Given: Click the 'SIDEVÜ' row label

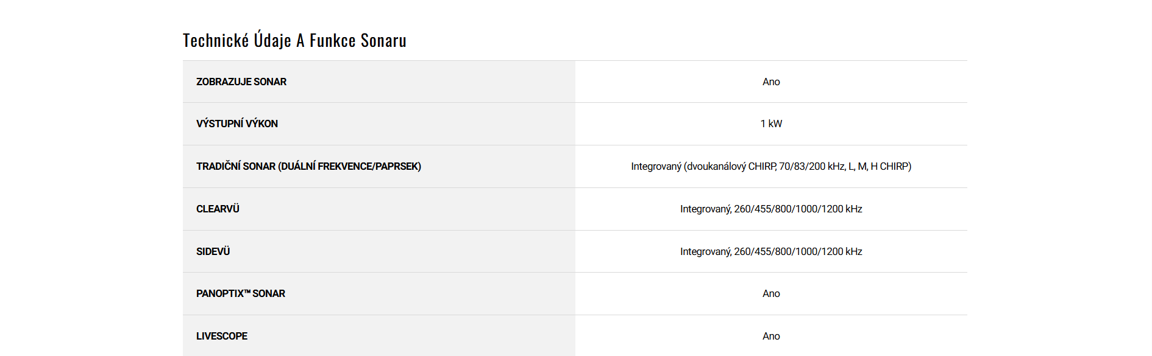Looking at the screenshot, I should (213, 251).
